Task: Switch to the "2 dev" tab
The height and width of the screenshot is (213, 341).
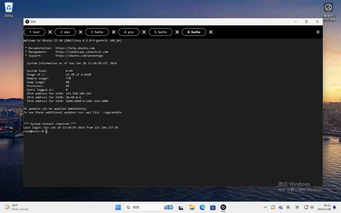Action: 65,32
